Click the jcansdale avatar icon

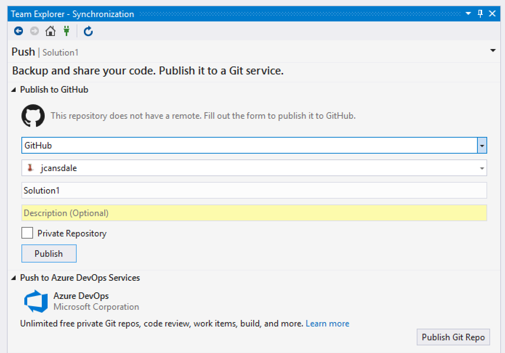point(31,168)
